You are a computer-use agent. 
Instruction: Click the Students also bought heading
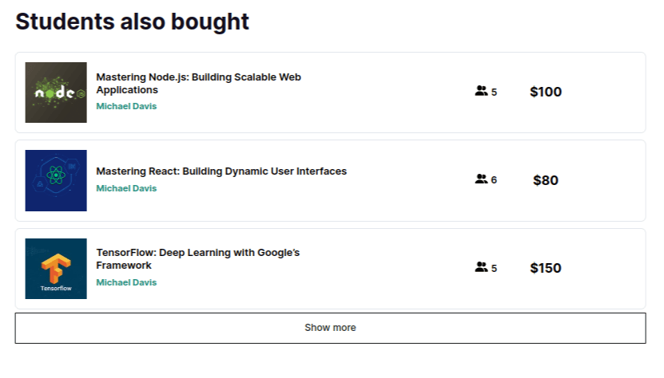[x=133, y=22]
